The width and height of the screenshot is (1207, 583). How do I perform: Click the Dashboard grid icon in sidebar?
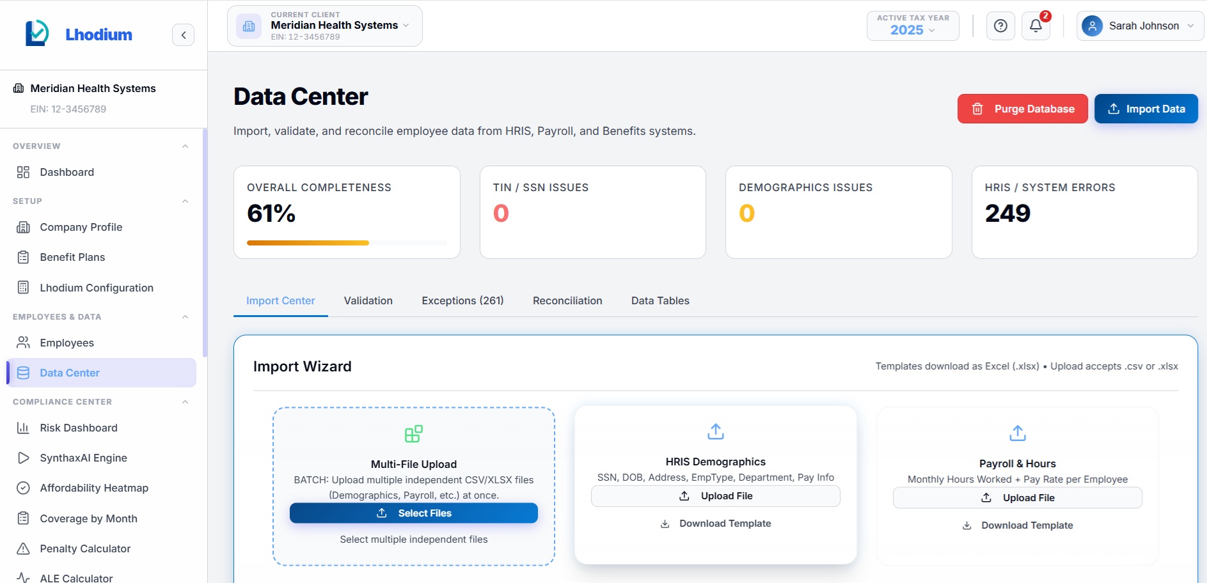coord(23,172)
